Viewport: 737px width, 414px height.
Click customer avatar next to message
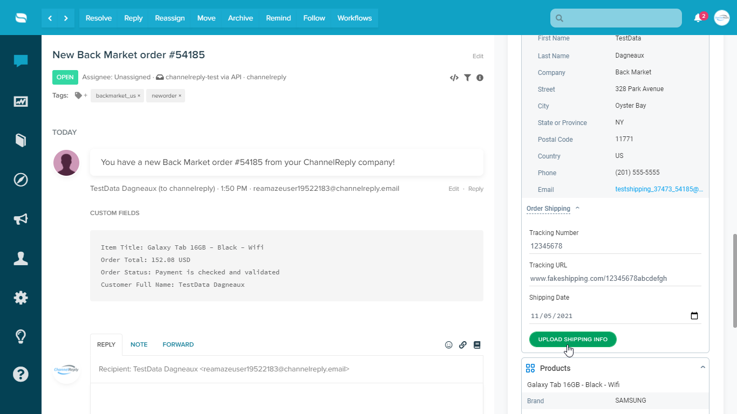(66, 163)
